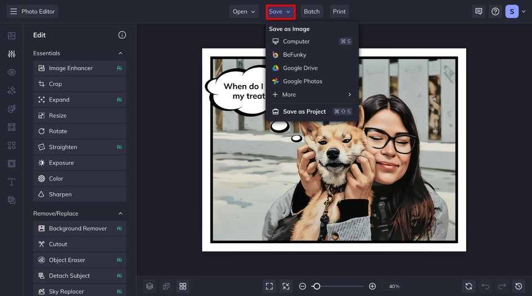Click the Edit info icon

(x=122, y=35)
